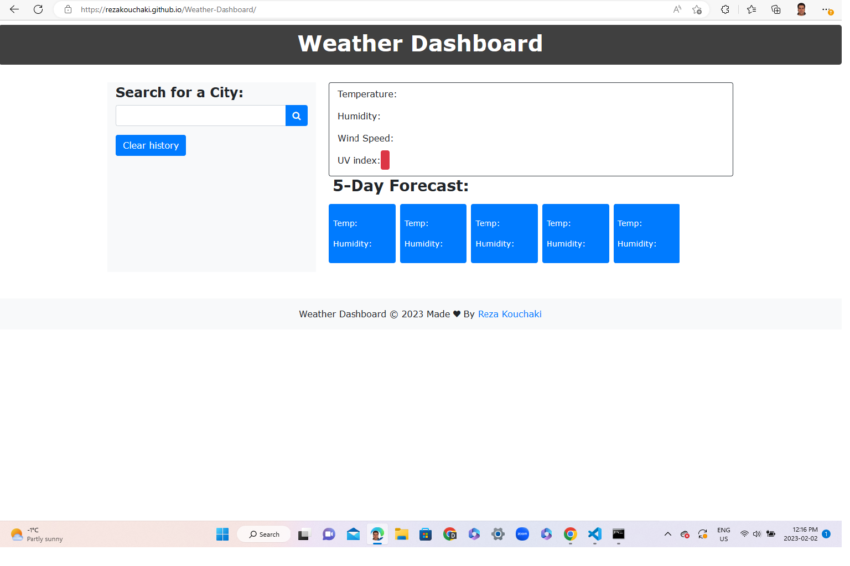Open the Windows Start menu
850x566 pixels.
click(222, 534)
